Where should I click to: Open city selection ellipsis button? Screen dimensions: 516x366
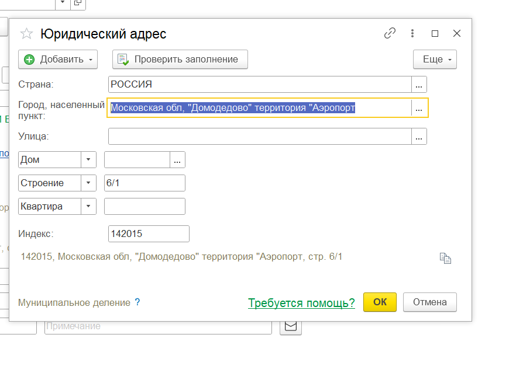click(419, 107)
